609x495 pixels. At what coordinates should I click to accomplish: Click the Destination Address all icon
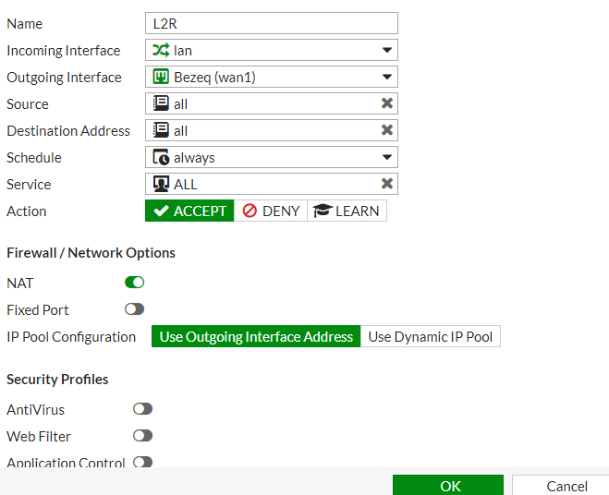click(x=161, y=131)
